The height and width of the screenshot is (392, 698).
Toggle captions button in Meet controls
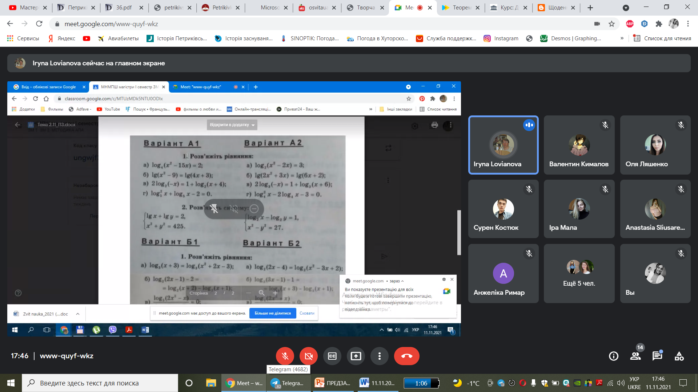pos(332,356)
